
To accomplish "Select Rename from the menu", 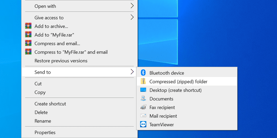I will (43, 121).
